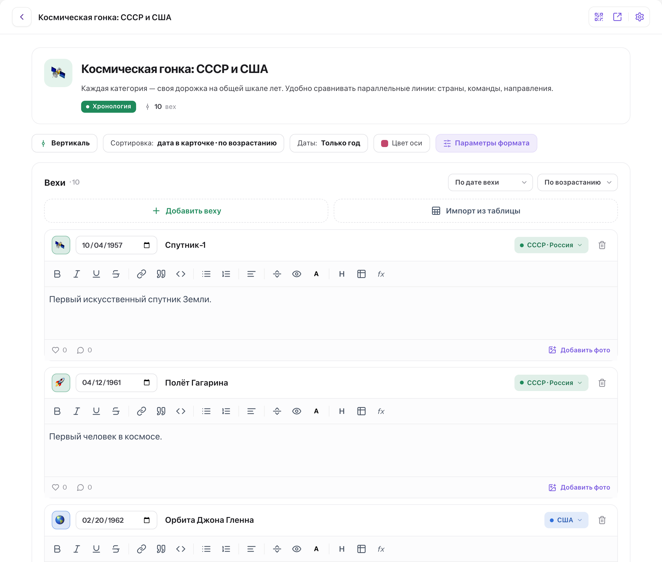
Task: Click Импорт из таблицы button
Action: (x=476, y=210)
